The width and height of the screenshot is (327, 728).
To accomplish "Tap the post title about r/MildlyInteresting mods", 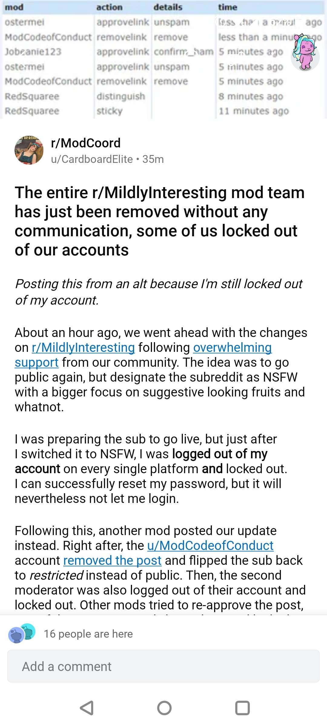I will pyautogui.click(x=160, y=221).
